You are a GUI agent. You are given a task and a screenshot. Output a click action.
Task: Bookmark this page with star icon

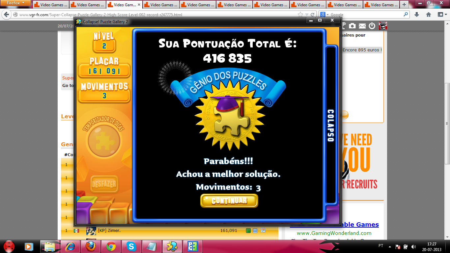300,14
